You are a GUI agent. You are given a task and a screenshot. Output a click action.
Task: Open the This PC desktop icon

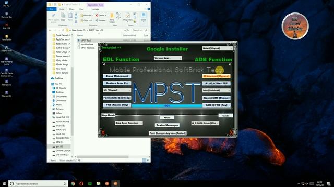tap(6, 4)
